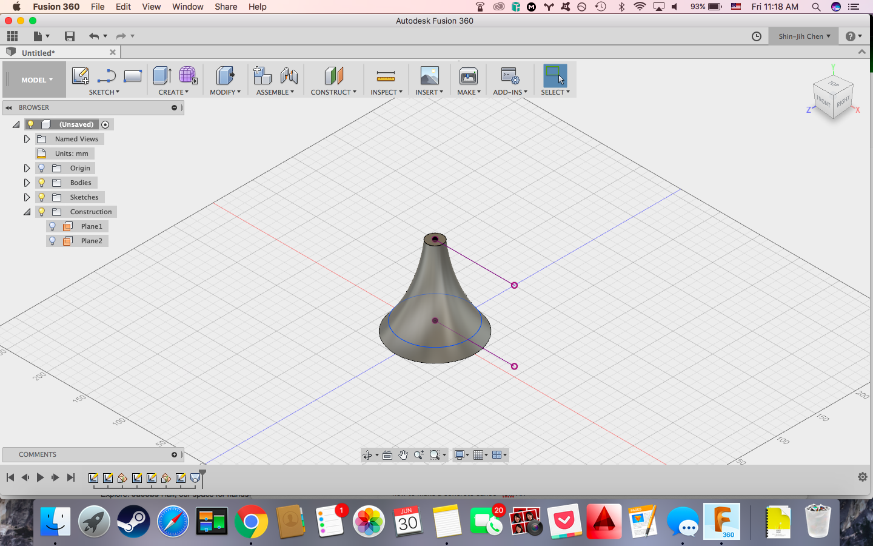This screenshot has width=873, height=546.
Task: Open the Grid and Snaps icon
Action: (478, 455)
